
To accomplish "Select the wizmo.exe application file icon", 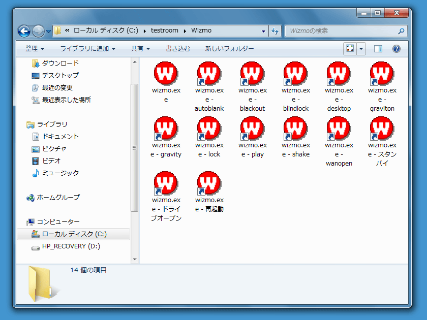I will 166,73.
